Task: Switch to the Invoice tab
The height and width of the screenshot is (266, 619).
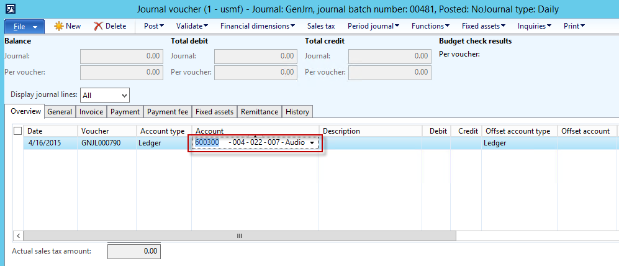Action: (x=91, y=112)
